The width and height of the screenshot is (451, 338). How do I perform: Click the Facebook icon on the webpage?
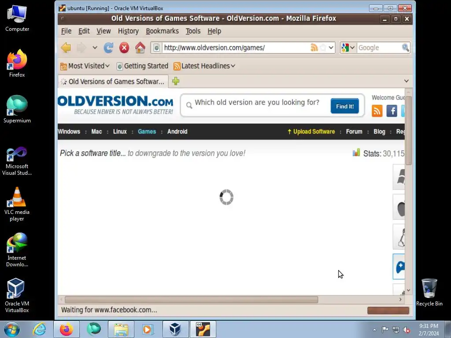coord(392,110)
